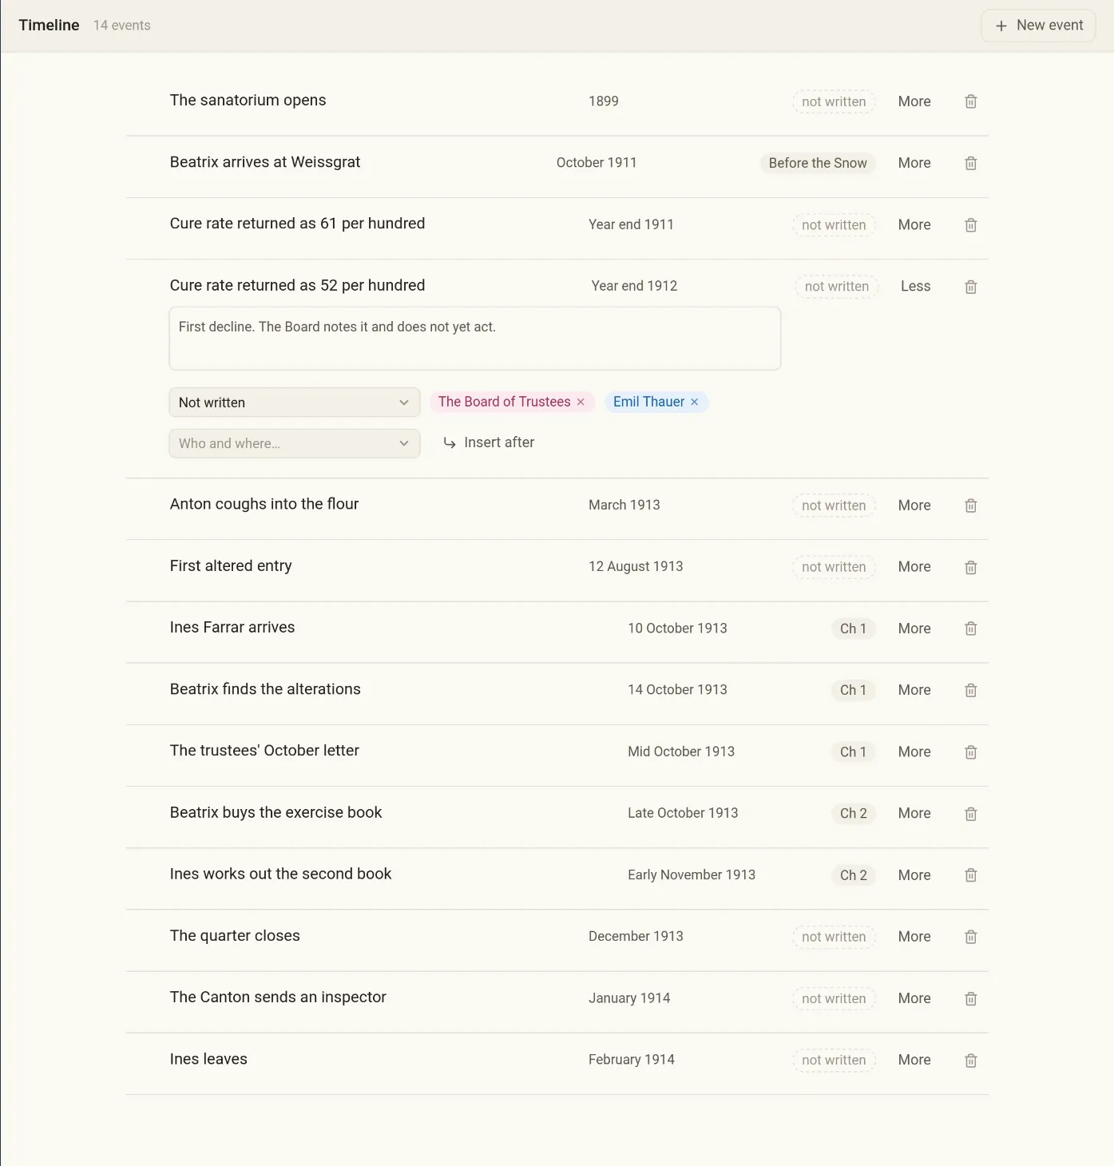Trash the 'Cure rate returned as 52 per hundred' event
This screenshot has width=1114, height=1166.
(x=970, y=287)
